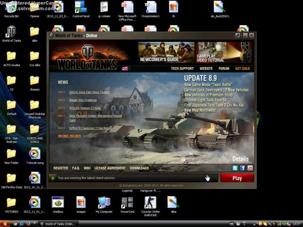Open the Newcomer's Guide banner
303x227 pixels.
click(166, 52)
